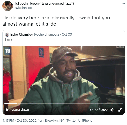
Task: Open the @echo_chamberz handle
Action: pos(46,35)
